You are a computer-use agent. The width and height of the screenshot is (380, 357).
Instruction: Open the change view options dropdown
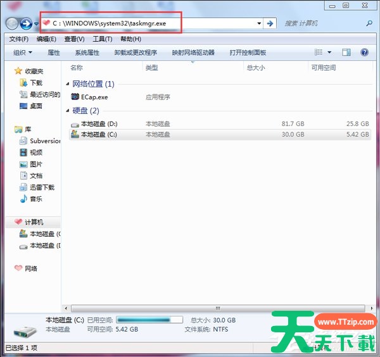(329, 53)
